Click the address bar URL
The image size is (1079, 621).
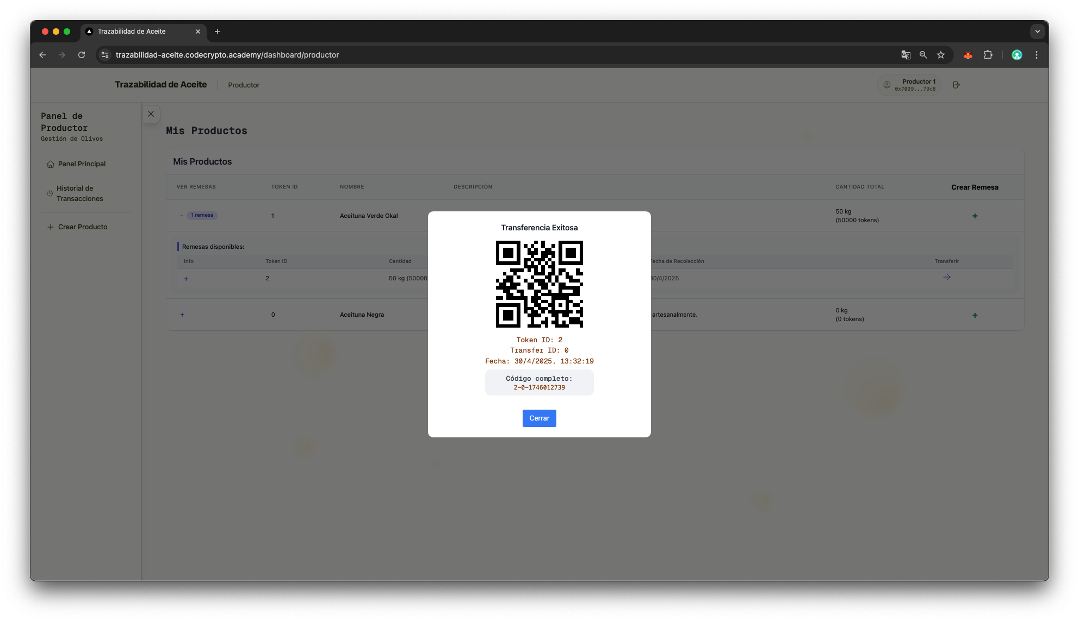(x=227, y=55)
